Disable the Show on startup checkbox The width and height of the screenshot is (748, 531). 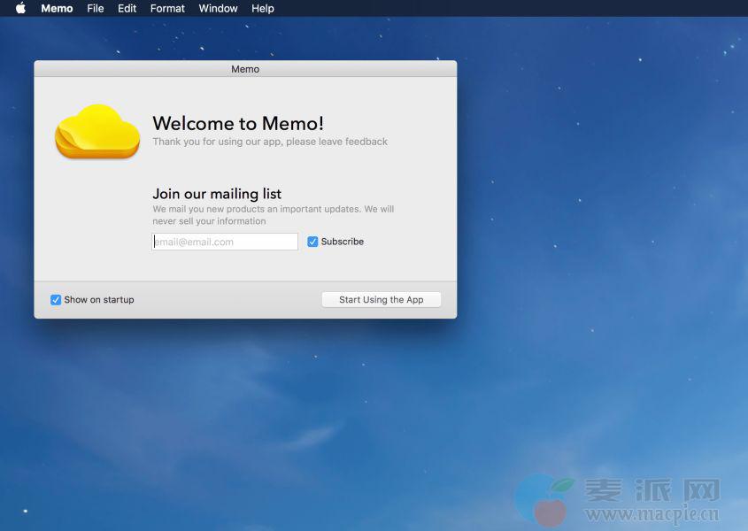point(56,300)
